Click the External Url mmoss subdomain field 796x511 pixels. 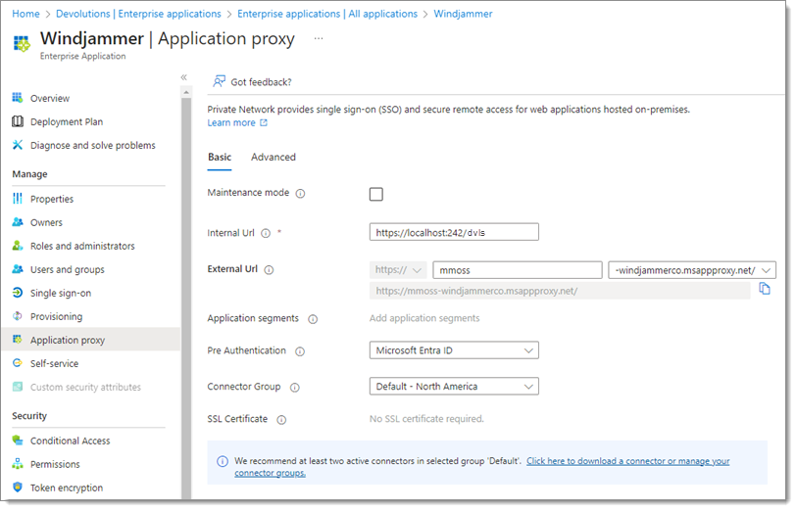pos(518,270)
